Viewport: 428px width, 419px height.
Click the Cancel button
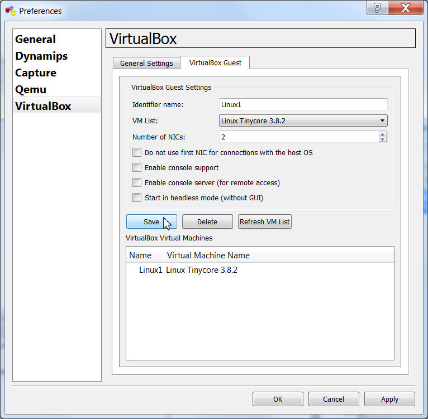(334, 399)
